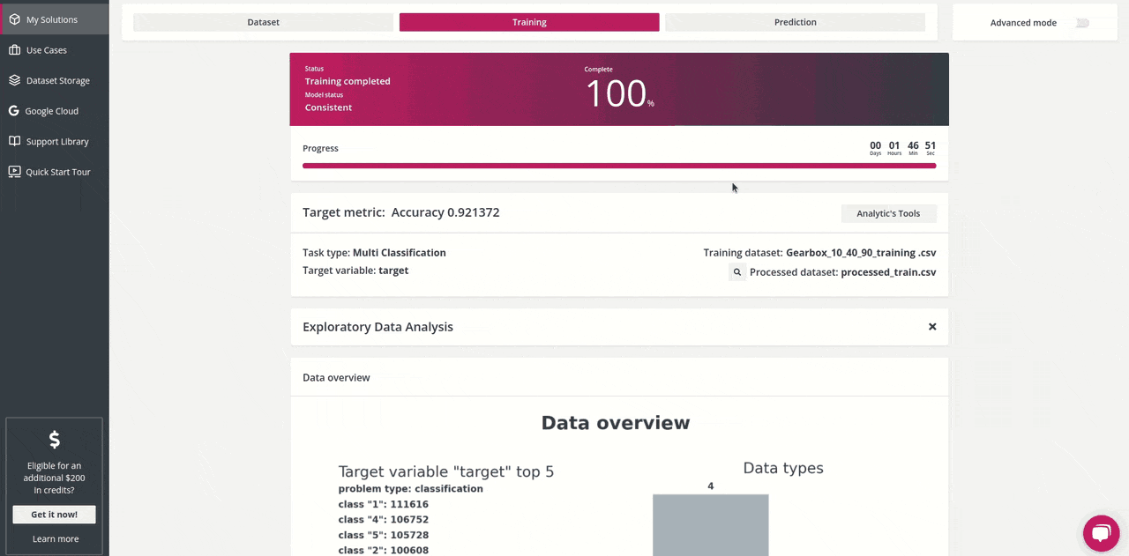Click problem type: classification text
This screenshot has width=1129, height=556.
pos(411,489)
